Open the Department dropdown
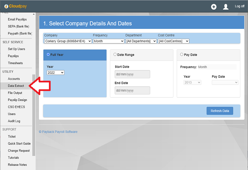248x170 pixels. tap(141, 41)
